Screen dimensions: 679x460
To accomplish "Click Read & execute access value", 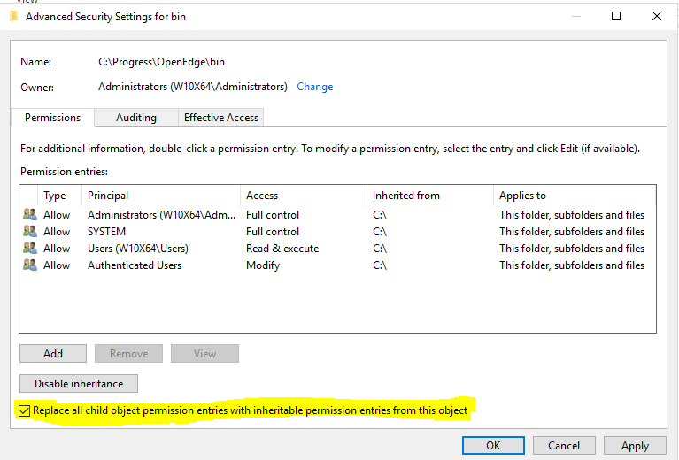I will [x=282, y=249].
